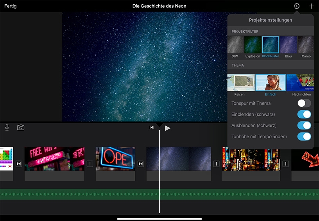Play the project preview
The image size is (319, 221).
168,128
